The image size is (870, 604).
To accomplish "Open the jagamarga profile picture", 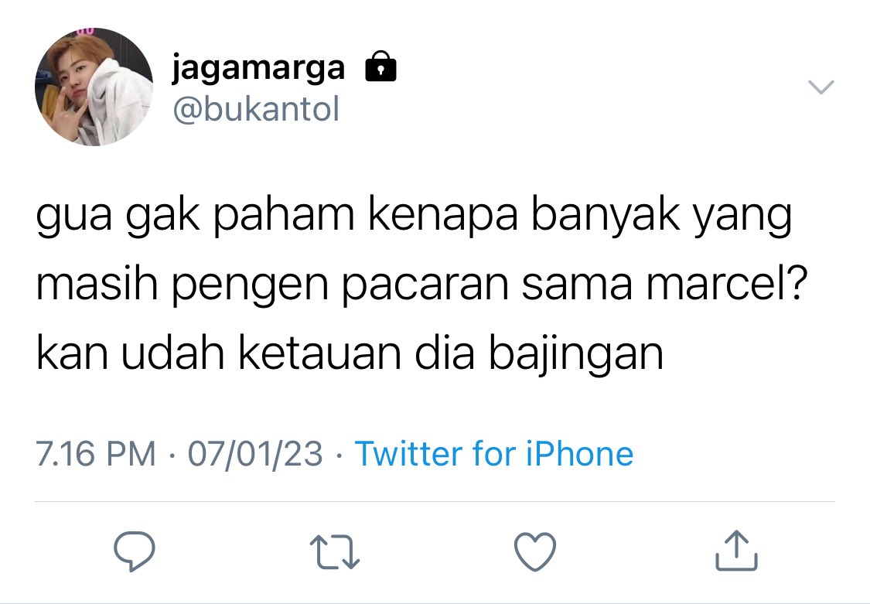I will tap(94, 87).
